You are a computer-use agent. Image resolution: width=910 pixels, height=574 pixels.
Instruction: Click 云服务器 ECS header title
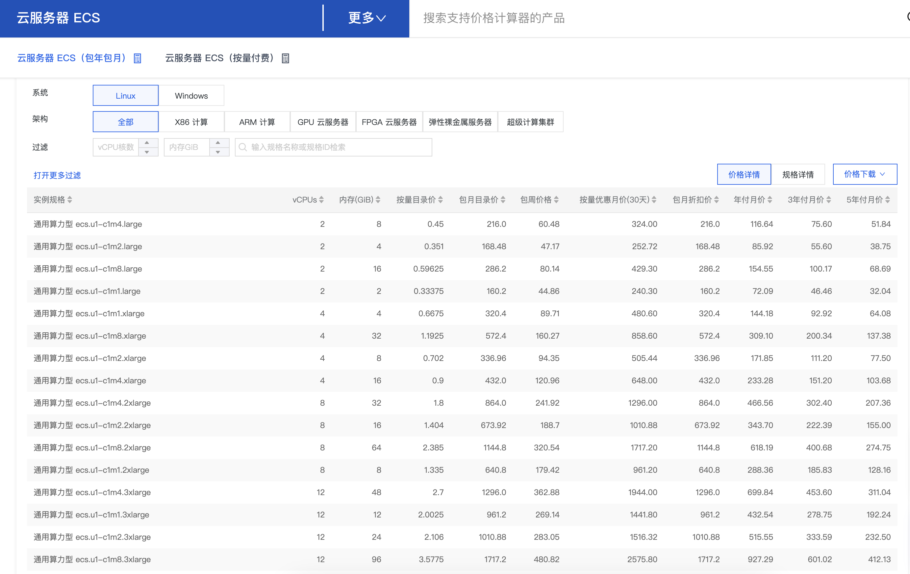click(x=59, y=18)
